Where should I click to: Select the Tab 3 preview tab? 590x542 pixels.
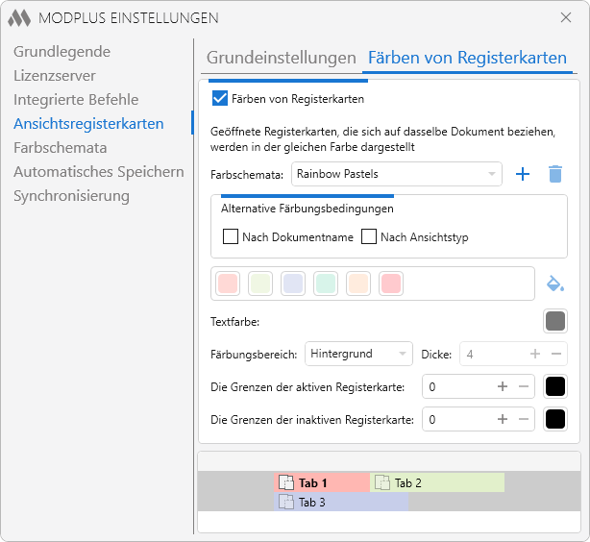click(341, 502)
